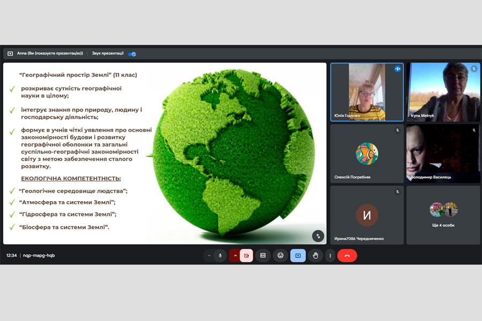Click slide line Атмосфера та системи Землі

[x=67, y=202]
